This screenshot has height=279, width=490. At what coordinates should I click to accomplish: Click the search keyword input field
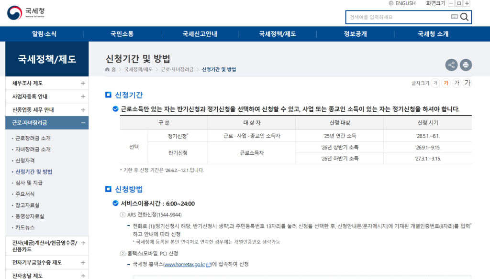(398, 17)
